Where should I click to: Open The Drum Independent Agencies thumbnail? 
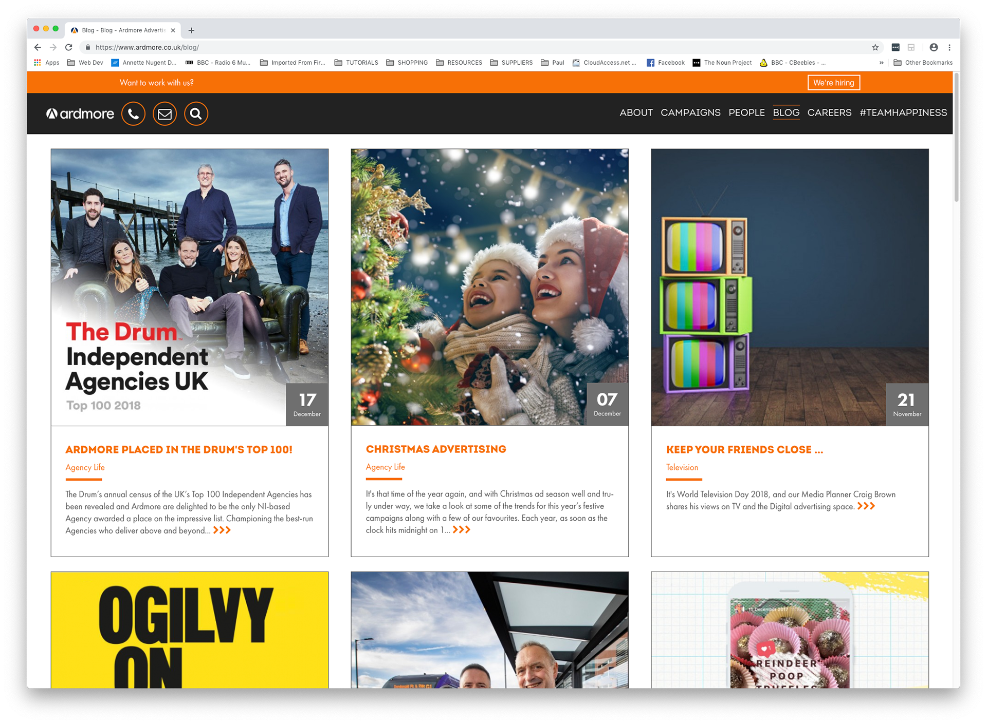[x=190, y=287]
